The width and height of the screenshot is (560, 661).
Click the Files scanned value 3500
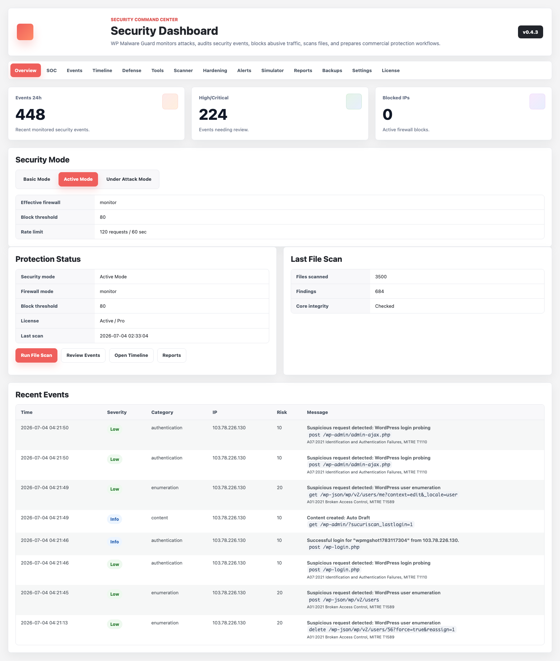pyautogui.click(x=381, y=277)
